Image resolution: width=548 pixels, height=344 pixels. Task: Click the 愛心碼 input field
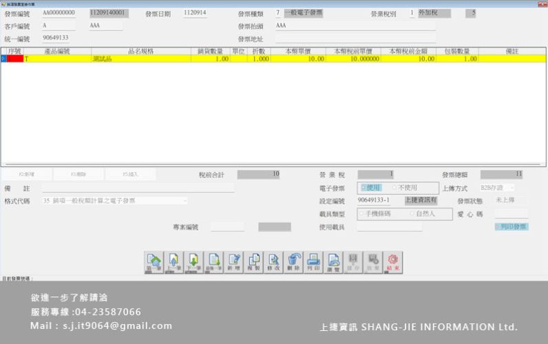[512, 214]
